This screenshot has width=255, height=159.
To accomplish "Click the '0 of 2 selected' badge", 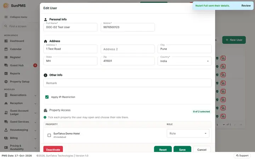I will pos(201,111).
